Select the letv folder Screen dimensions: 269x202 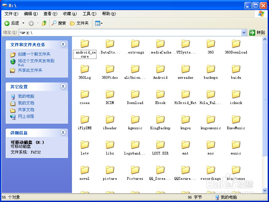pyautogui.click(x=85, y=148)
